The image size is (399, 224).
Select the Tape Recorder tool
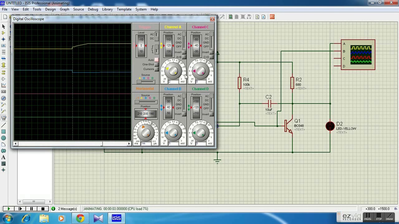coord(4,92)
